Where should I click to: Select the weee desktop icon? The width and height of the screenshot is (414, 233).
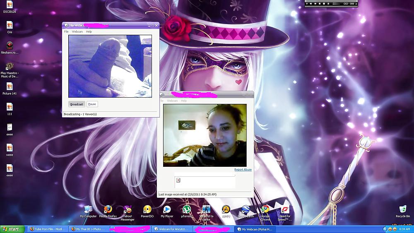click(x=10, y=150)
